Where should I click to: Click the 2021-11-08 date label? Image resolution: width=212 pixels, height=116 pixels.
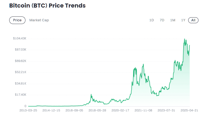[x=144, y=111]
